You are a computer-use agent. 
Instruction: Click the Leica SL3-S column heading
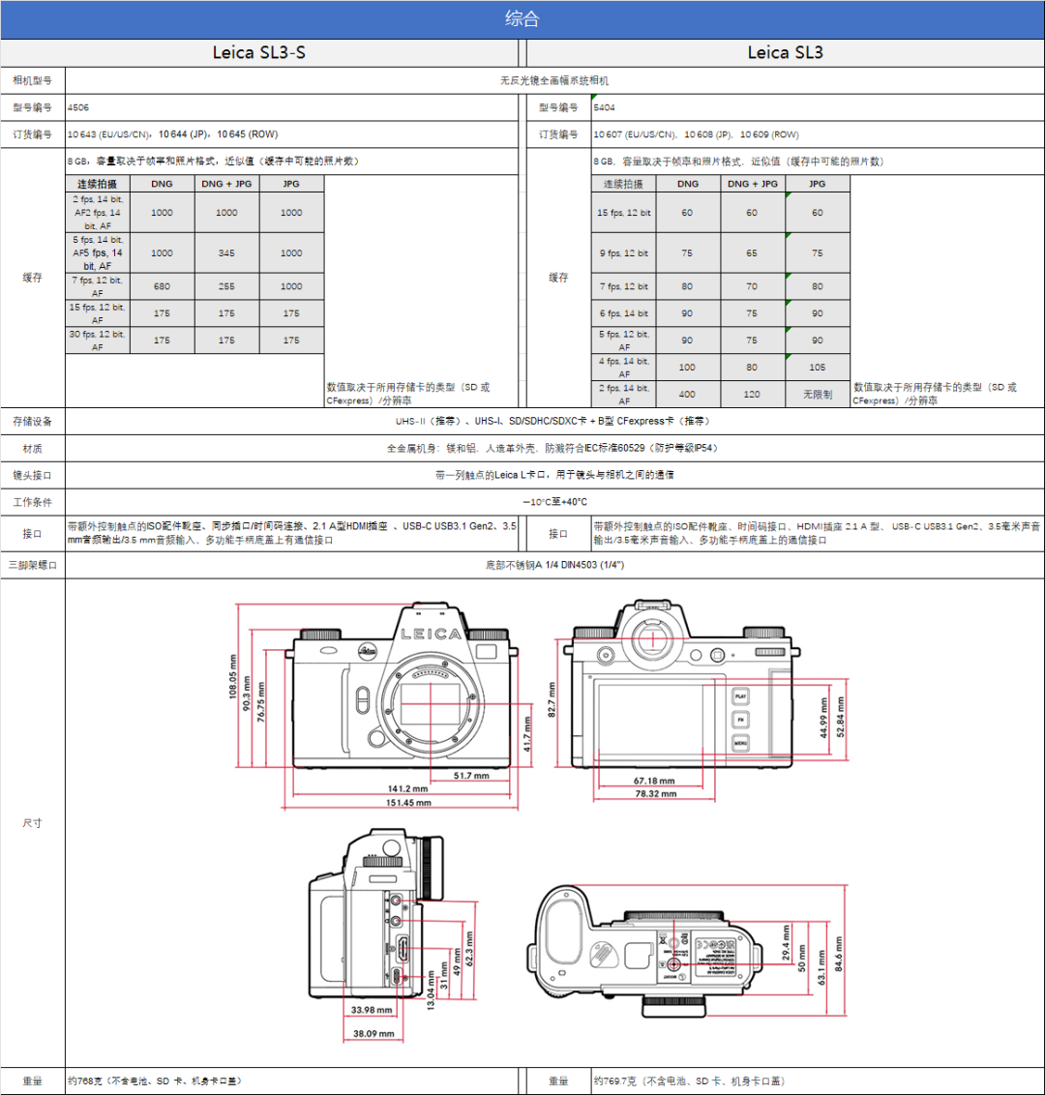[x=259, y=53]
